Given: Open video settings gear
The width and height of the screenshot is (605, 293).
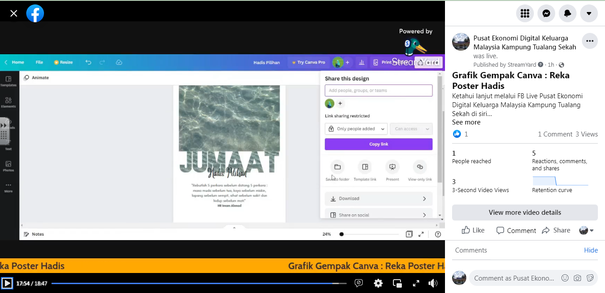Looking at the screenshot, I should [378, 283].
